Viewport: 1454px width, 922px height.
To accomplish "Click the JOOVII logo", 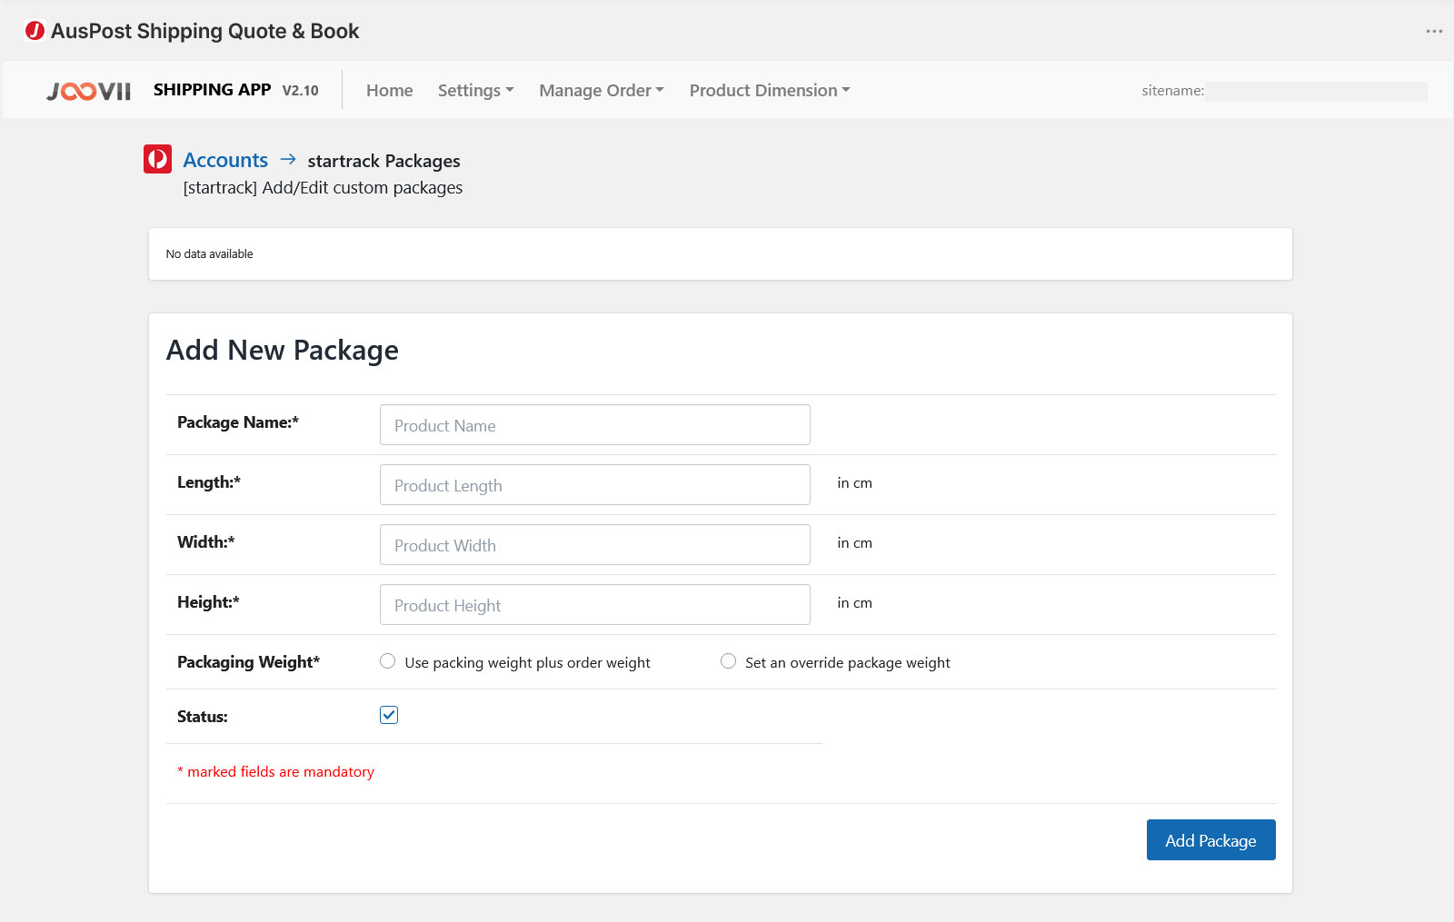I will pyautogui.click(x=89, y=91).
